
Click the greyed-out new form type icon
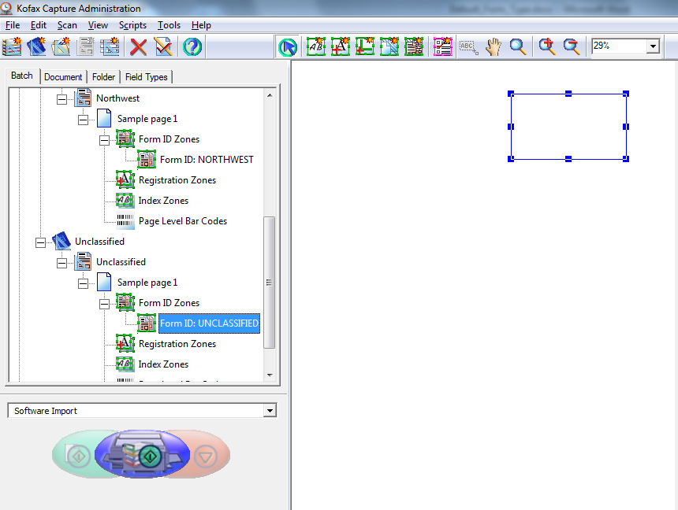[x=86, y=46]
